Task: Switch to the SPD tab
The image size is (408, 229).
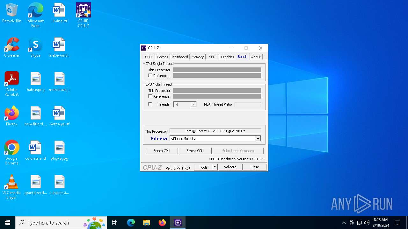Action: point(212,57)
